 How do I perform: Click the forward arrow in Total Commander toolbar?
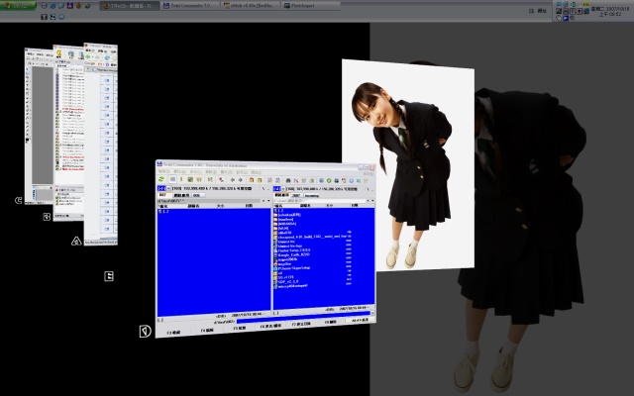pyautogui.click(x=240, y=180)
